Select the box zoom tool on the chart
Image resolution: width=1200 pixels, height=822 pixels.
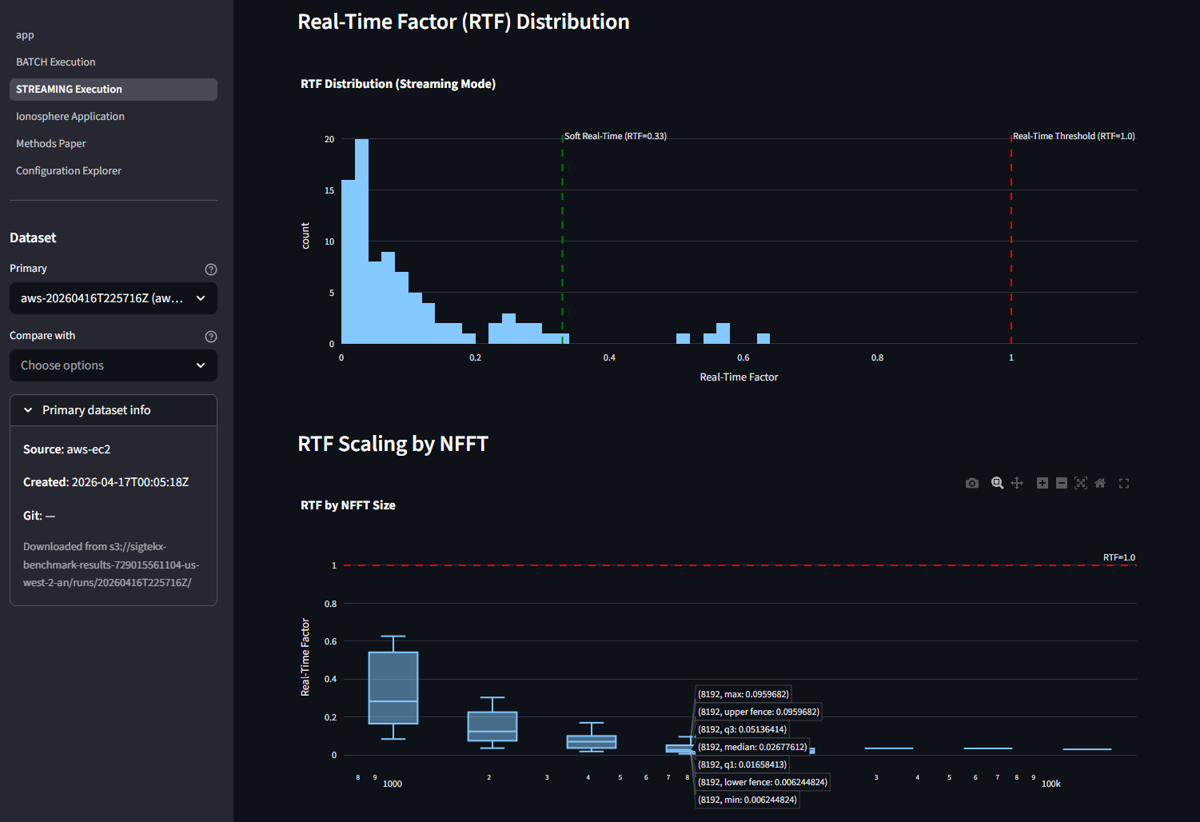[x=997, y=483]
